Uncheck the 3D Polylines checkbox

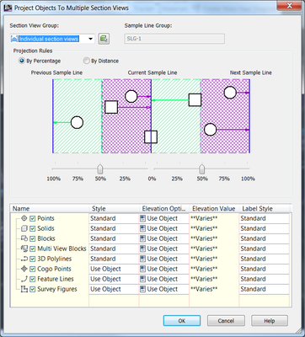pos(33,259)
